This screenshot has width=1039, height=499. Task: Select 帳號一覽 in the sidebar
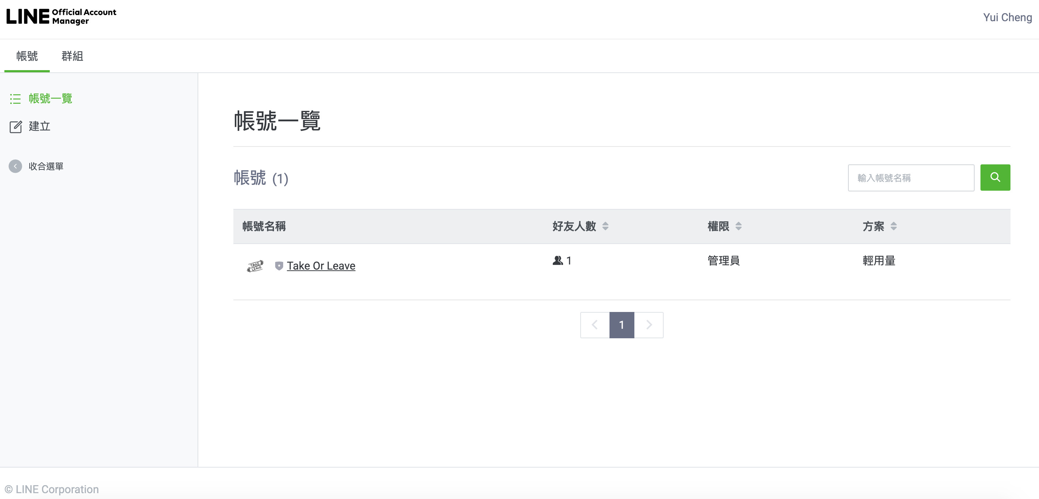(50, 99)
